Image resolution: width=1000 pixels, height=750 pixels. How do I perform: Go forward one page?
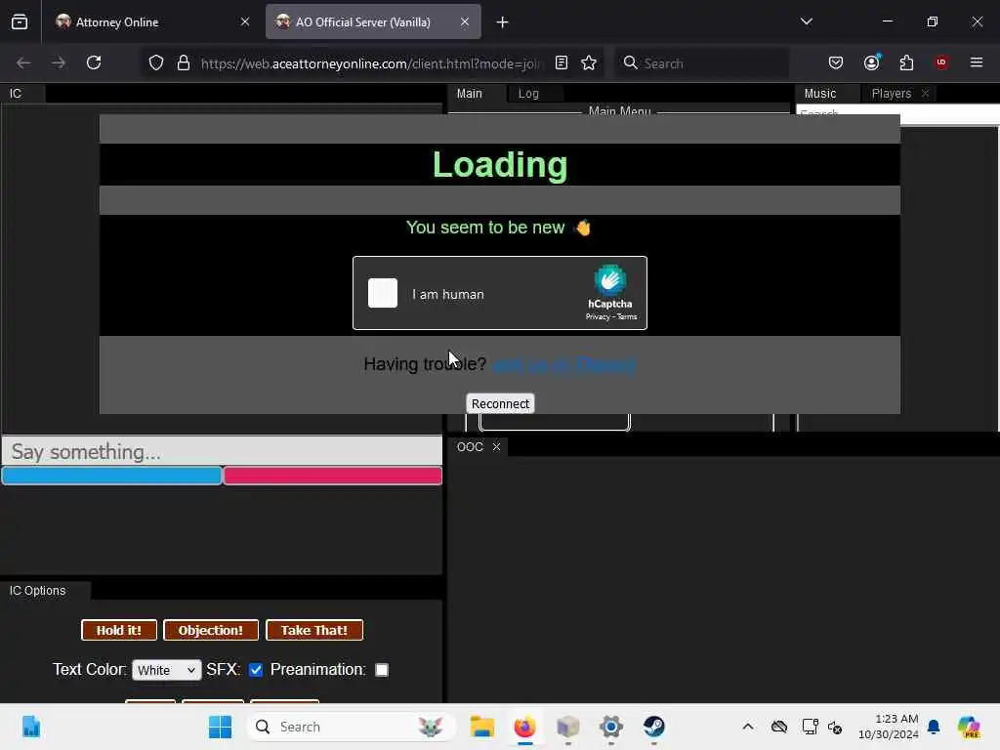(59, 62)
